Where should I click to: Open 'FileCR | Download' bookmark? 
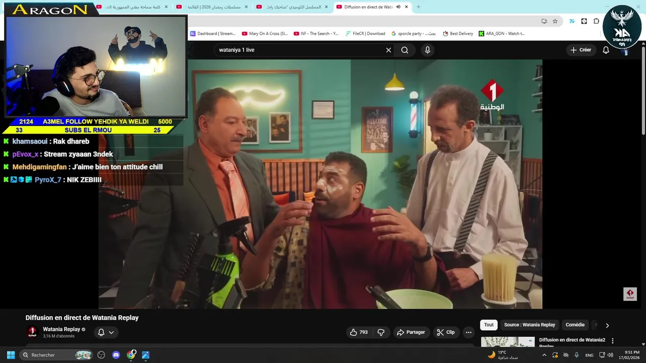tap(365, 34)
